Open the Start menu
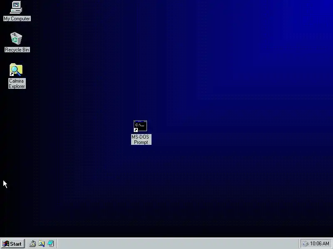The height and width of the screenshot is (249, 333). point(13,244)
